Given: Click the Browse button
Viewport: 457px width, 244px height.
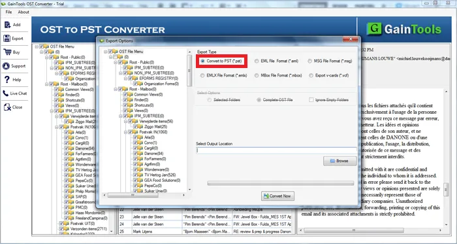Looking at the screenshot, I should (339, 161).
